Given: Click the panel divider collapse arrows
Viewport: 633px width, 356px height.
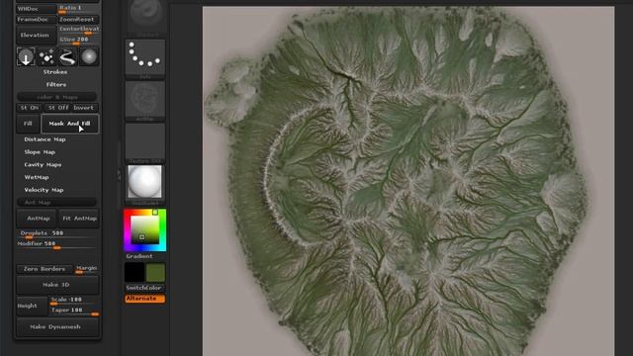Looking at the screenshot, I should 119,175.
